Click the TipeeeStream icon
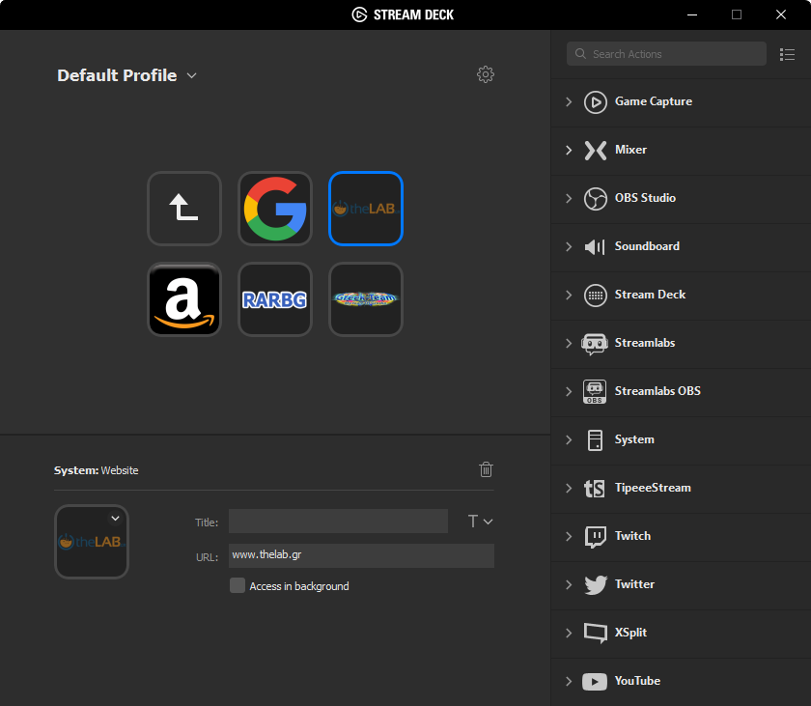Viewport: 811px width, 706px height. click(595, 489)
